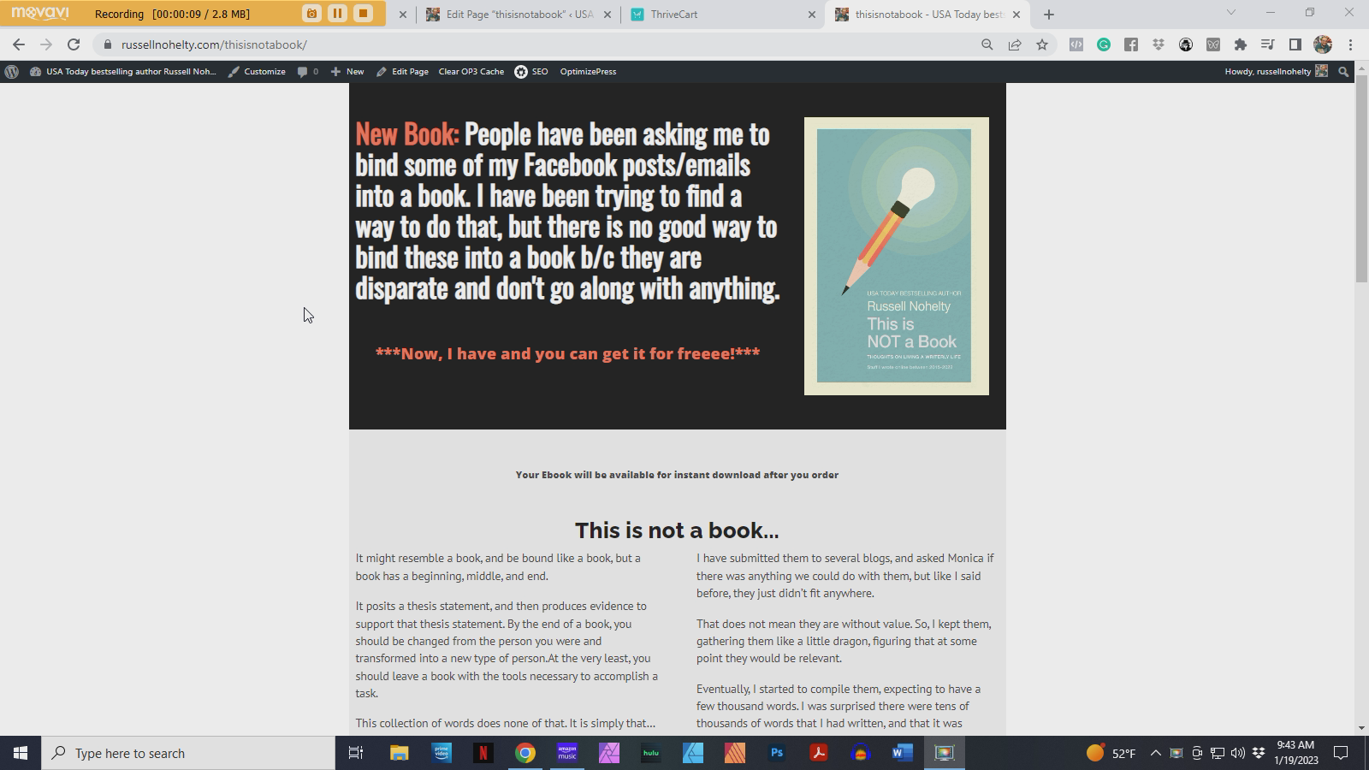Pause the Movavi screen recording
Screen dimensions: 1369x770
(x=337, y=14)
